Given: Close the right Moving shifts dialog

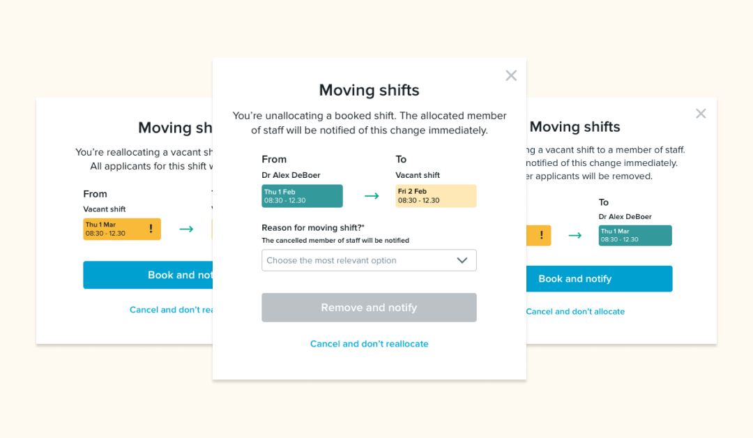Looking at the screenshot, I should (701, 114).
